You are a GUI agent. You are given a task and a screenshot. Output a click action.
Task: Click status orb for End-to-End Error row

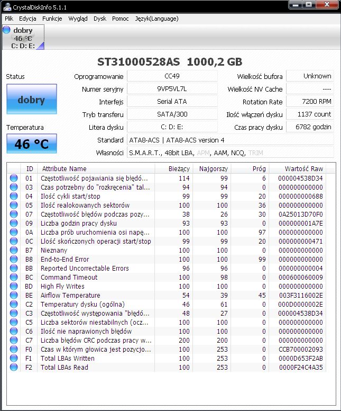pos(14,259)
